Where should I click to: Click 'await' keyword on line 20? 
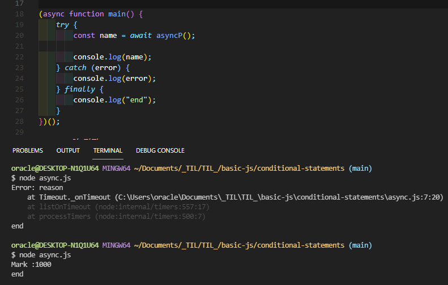(141, 36)
